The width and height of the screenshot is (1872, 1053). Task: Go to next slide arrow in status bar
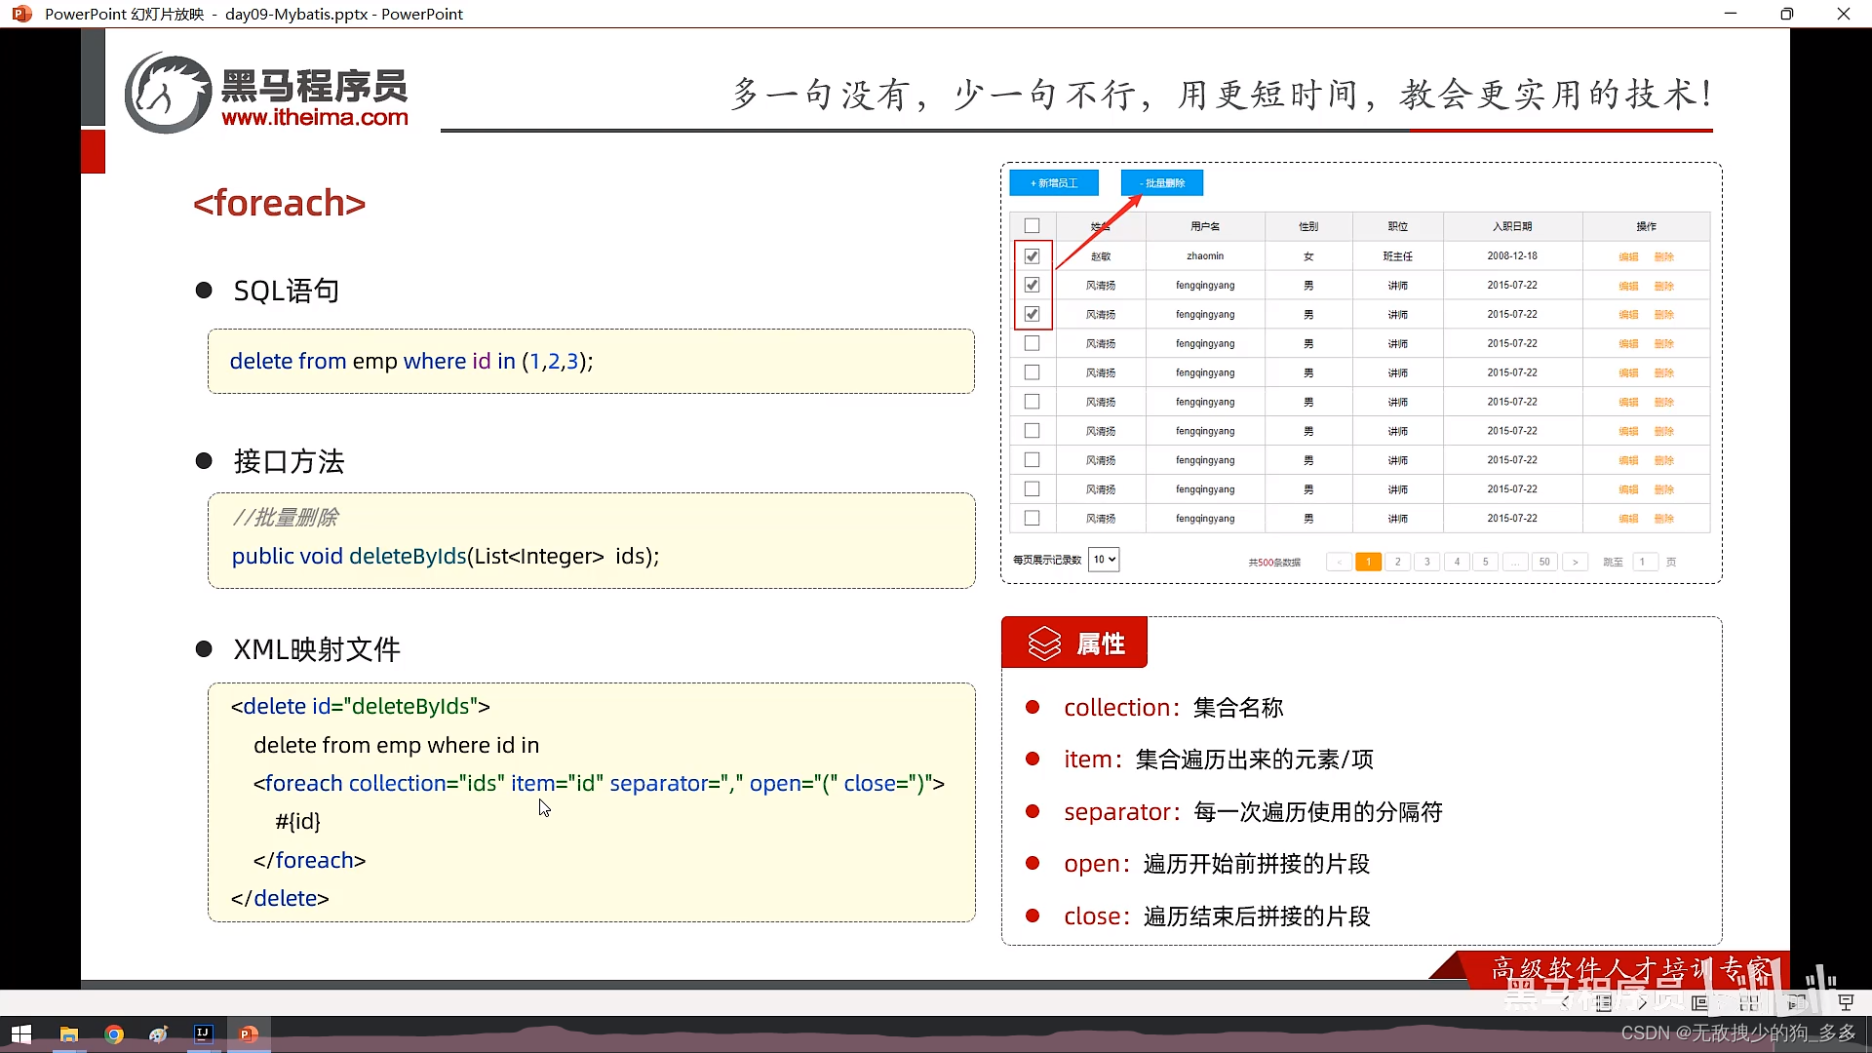click(1643, 1002)
